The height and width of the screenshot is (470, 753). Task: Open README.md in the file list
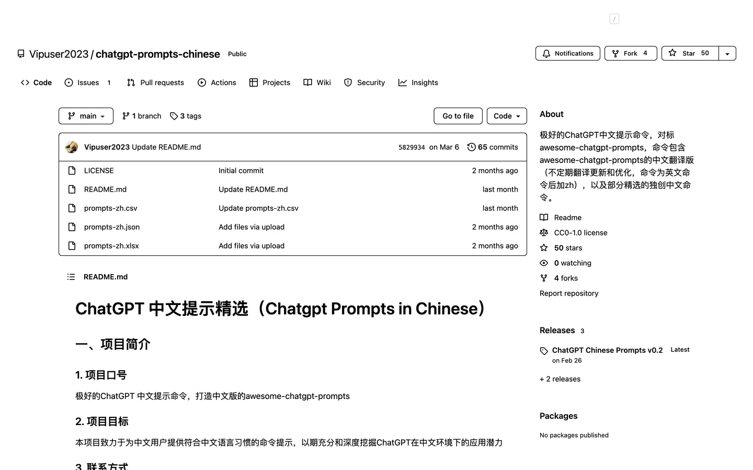coord(105,190)
